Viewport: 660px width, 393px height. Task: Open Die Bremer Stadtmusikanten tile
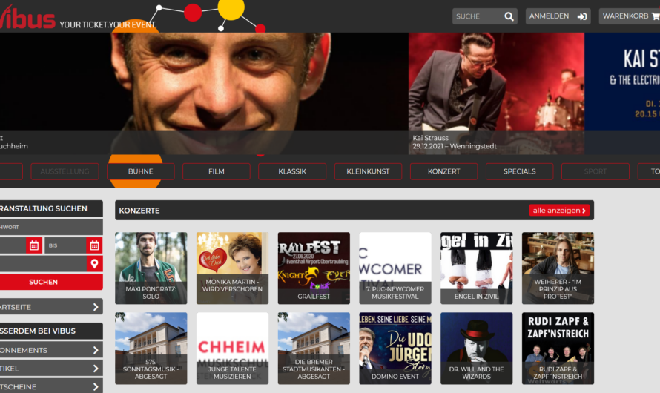click(314, 348)
